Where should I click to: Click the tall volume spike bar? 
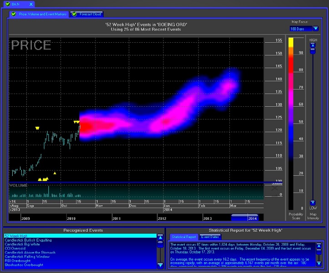coord(49,191)
